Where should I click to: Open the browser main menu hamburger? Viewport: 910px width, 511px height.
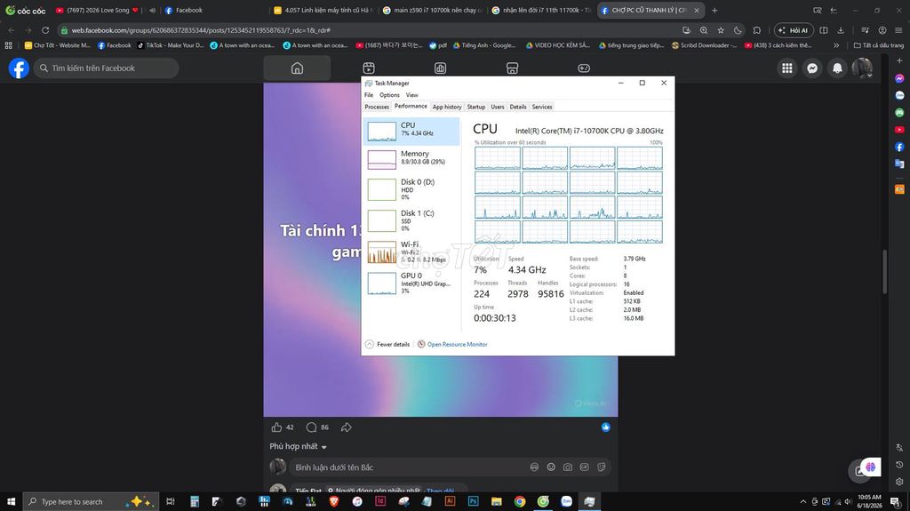pyautogui.click(x=898, y=30)
